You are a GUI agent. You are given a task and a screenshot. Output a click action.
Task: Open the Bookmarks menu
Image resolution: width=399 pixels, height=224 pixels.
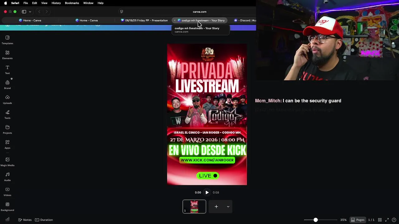coord(72,3)
